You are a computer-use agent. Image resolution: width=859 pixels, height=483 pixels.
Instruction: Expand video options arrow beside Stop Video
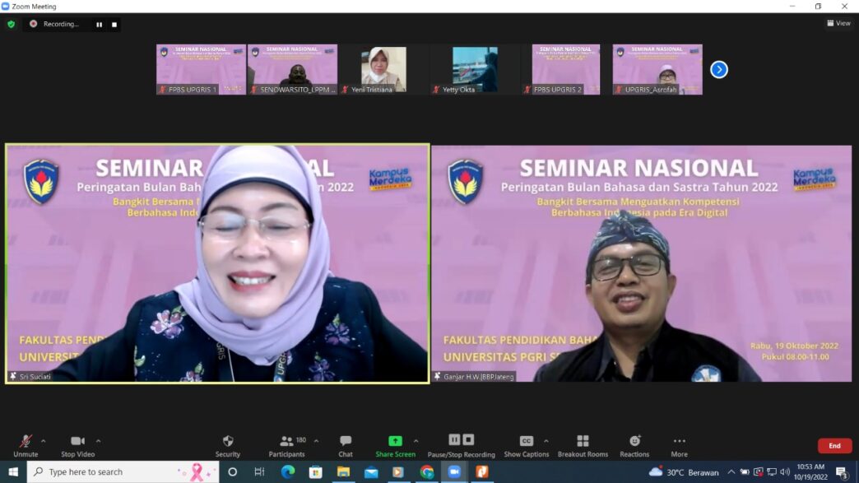pyautogui.click(x=98, y=440)
